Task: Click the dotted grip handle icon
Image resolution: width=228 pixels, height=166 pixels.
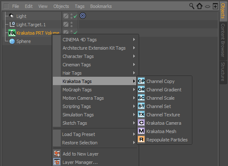Action: pos(6,6)
